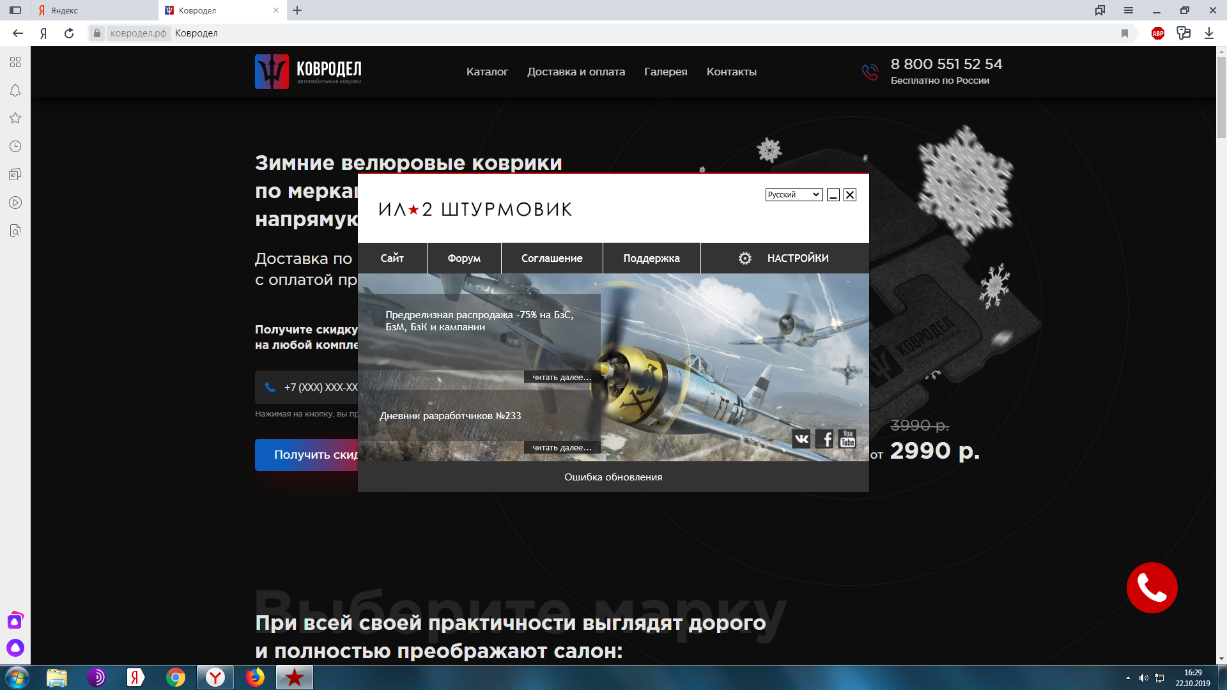The width and height of the screenshot is (1227, 690).
Task: Show hidden tray icons arrow
Action: [1128, 678]
